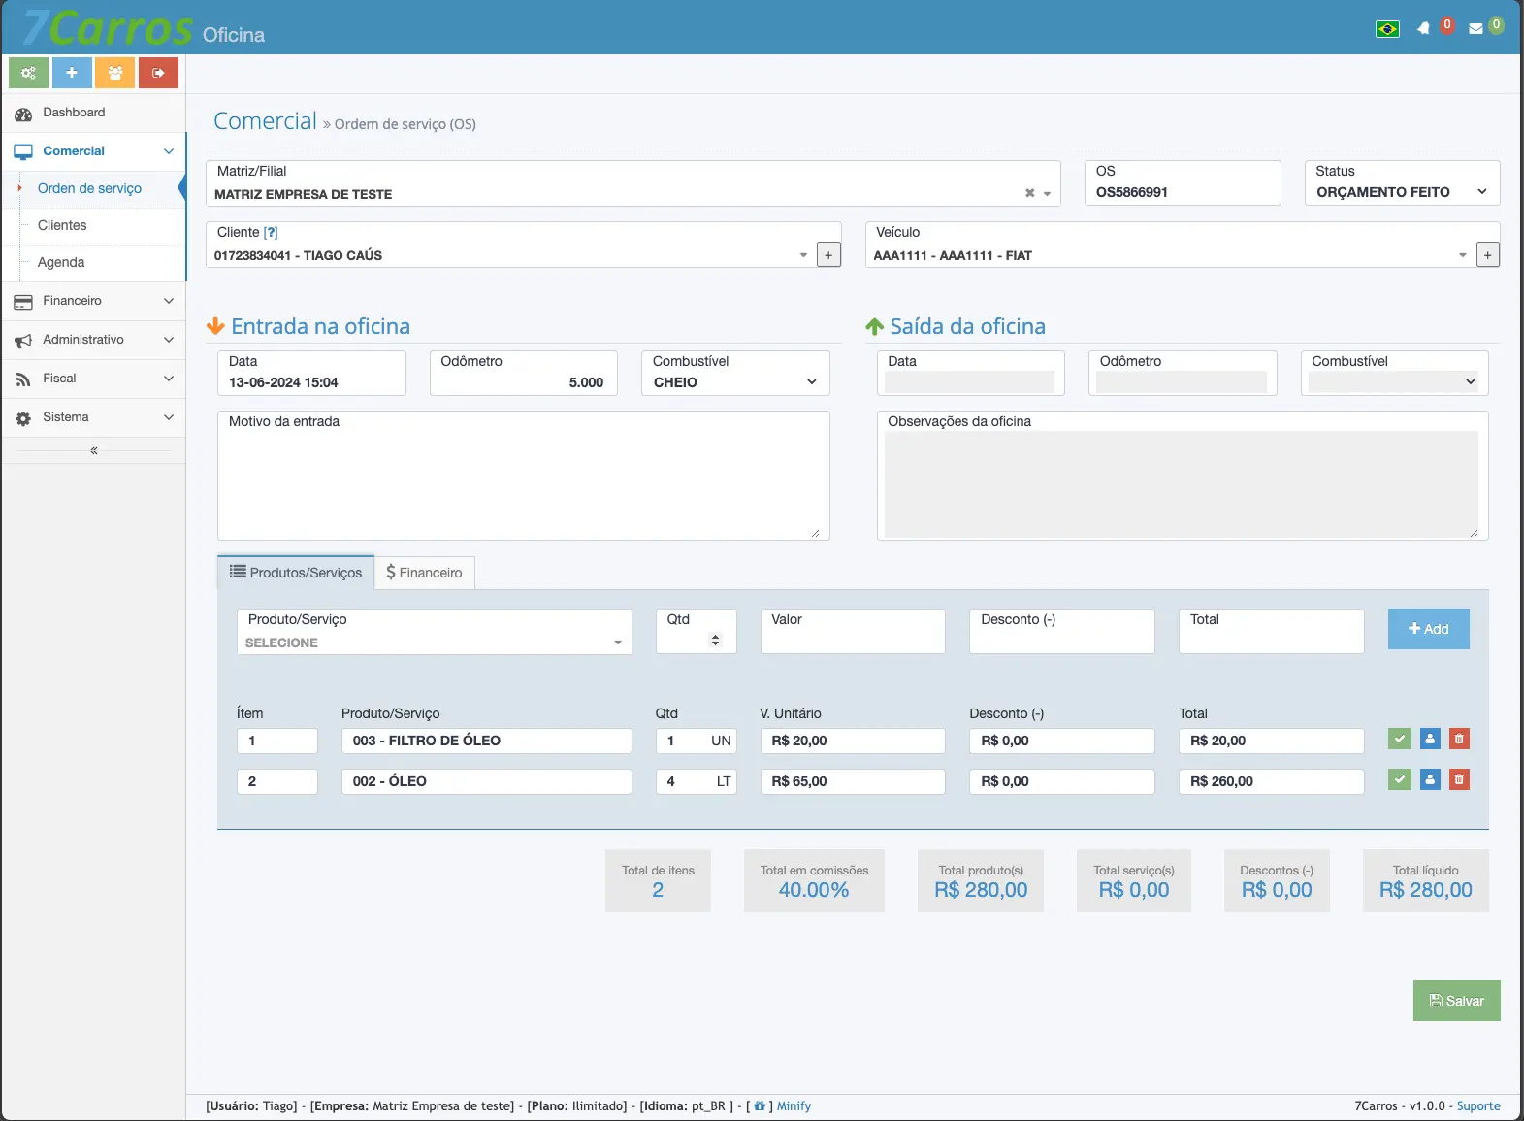Click the Desconto (-) input in add row

pyautogui.click(x=1062, y=631)
